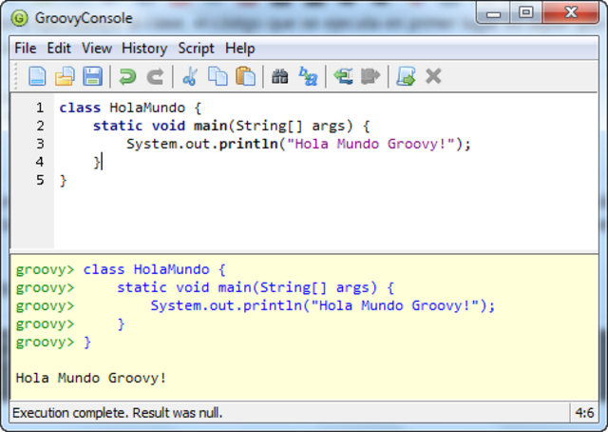608x432 pixels.
Task: Click 'class HolaMundo {' in the editor
Action: [x=130, y=108]
